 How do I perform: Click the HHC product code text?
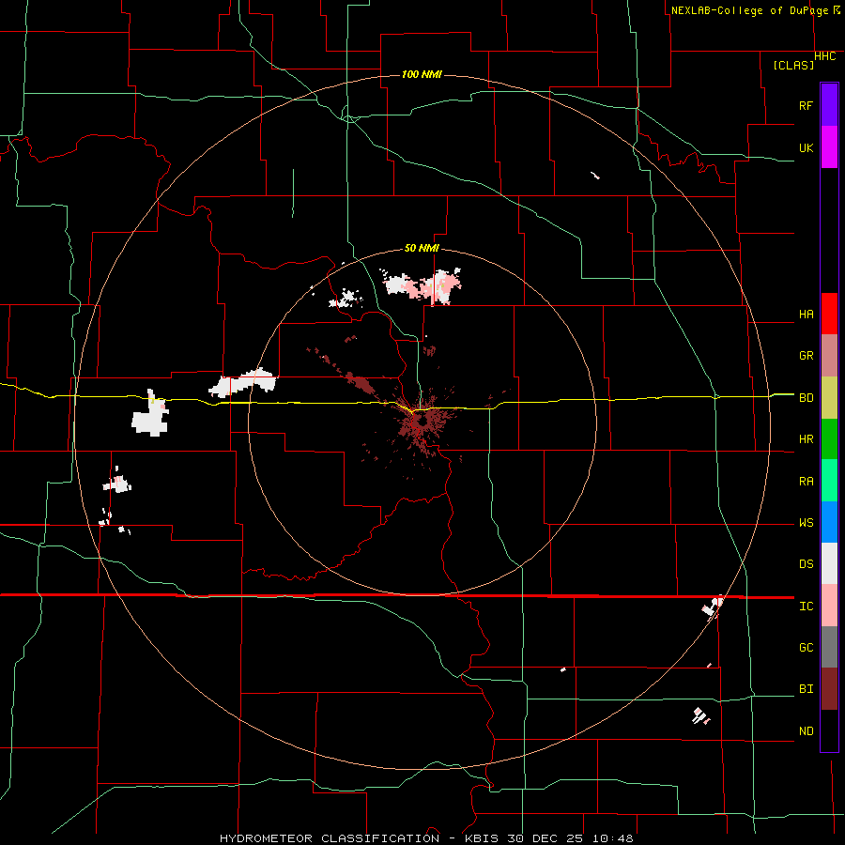pos(825,56)
